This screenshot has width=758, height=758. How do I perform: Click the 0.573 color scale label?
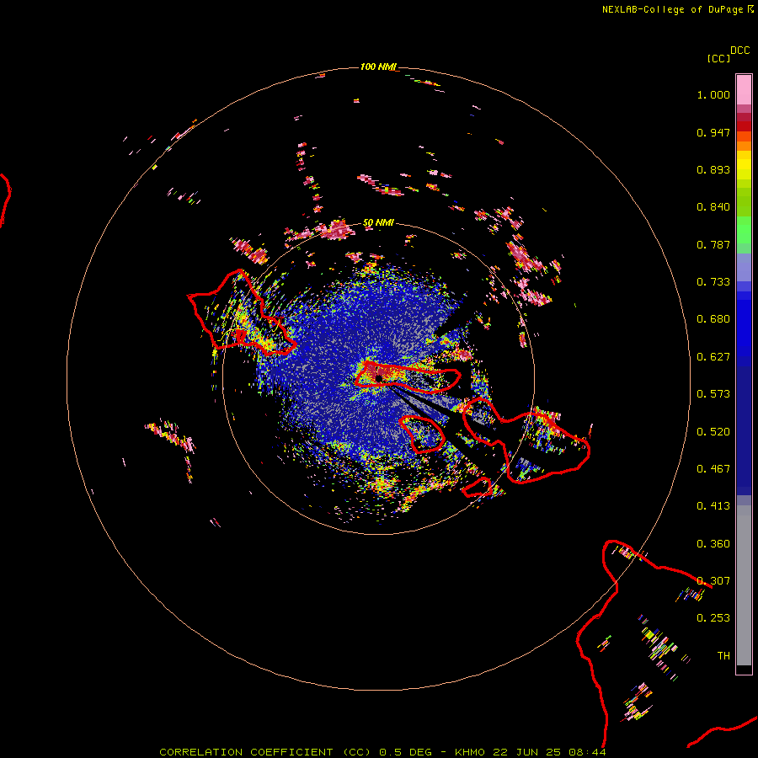713,394
